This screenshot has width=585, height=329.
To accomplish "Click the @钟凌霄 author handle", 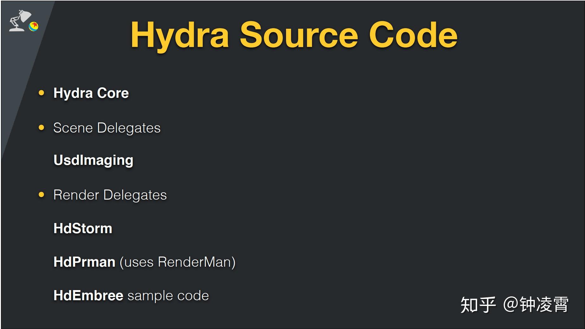I will (x=536, y=304).
